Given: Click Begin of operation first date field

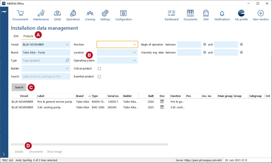Looking at the screenshot, I should pos(189,45).
